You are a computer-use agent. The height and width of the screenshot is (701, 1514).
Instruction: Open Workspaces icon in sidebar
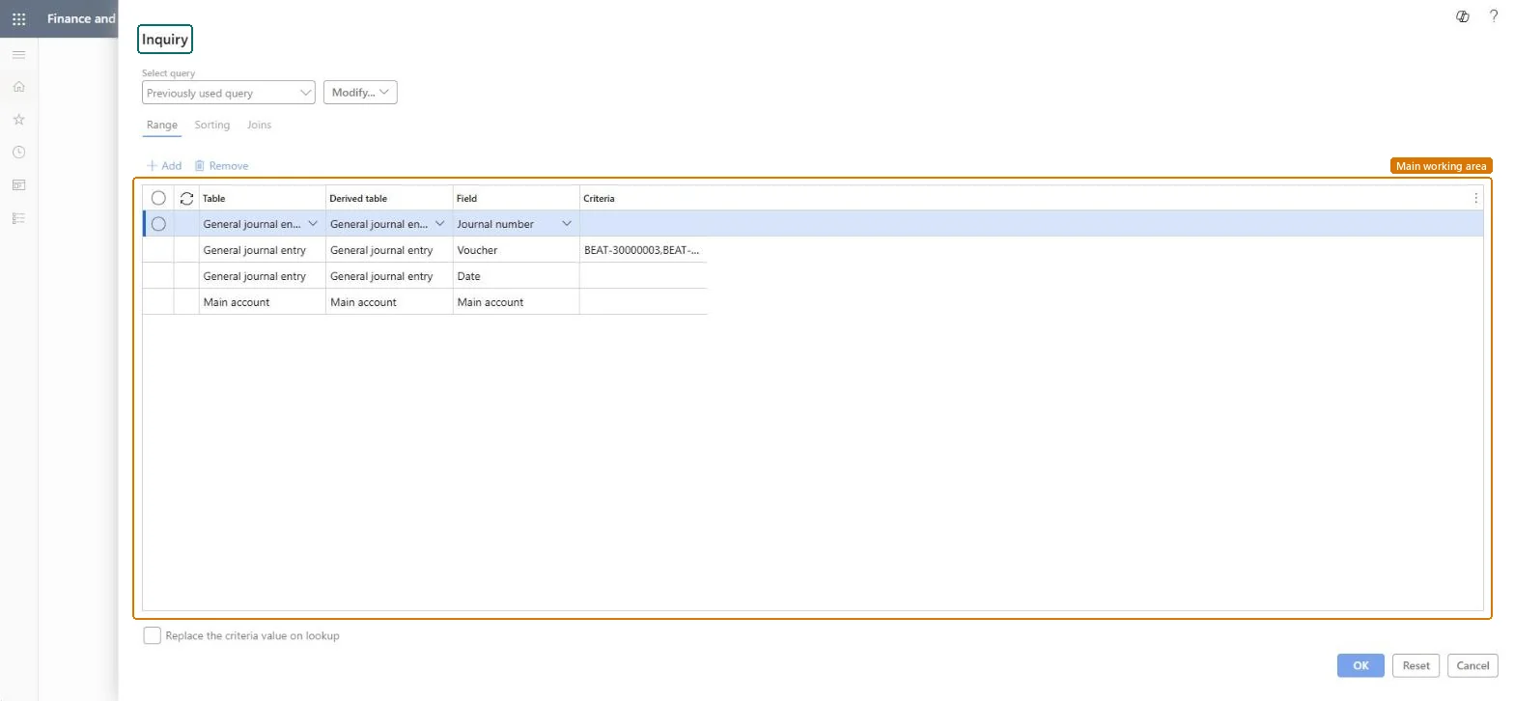18,185
